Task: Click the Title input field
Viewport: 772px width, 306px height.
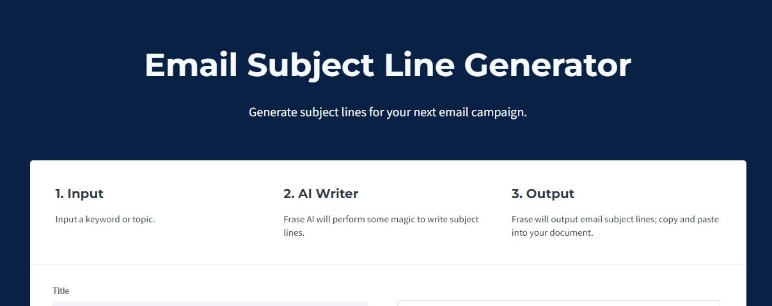Action: (x=210, y=303)
